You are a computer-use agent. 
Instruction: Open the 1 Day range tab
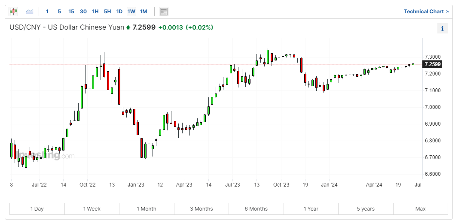[37, 209]
